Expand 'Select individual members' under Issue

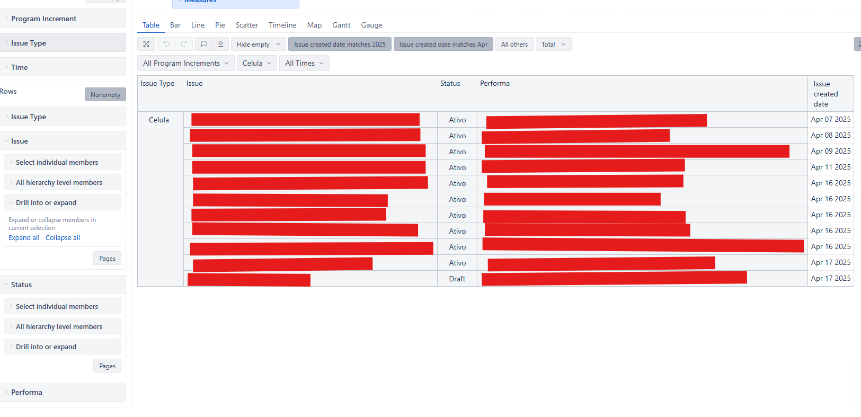[x=63, y=162]
